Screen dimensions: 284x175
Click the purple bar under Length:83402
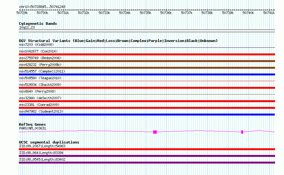pos(147,163)
